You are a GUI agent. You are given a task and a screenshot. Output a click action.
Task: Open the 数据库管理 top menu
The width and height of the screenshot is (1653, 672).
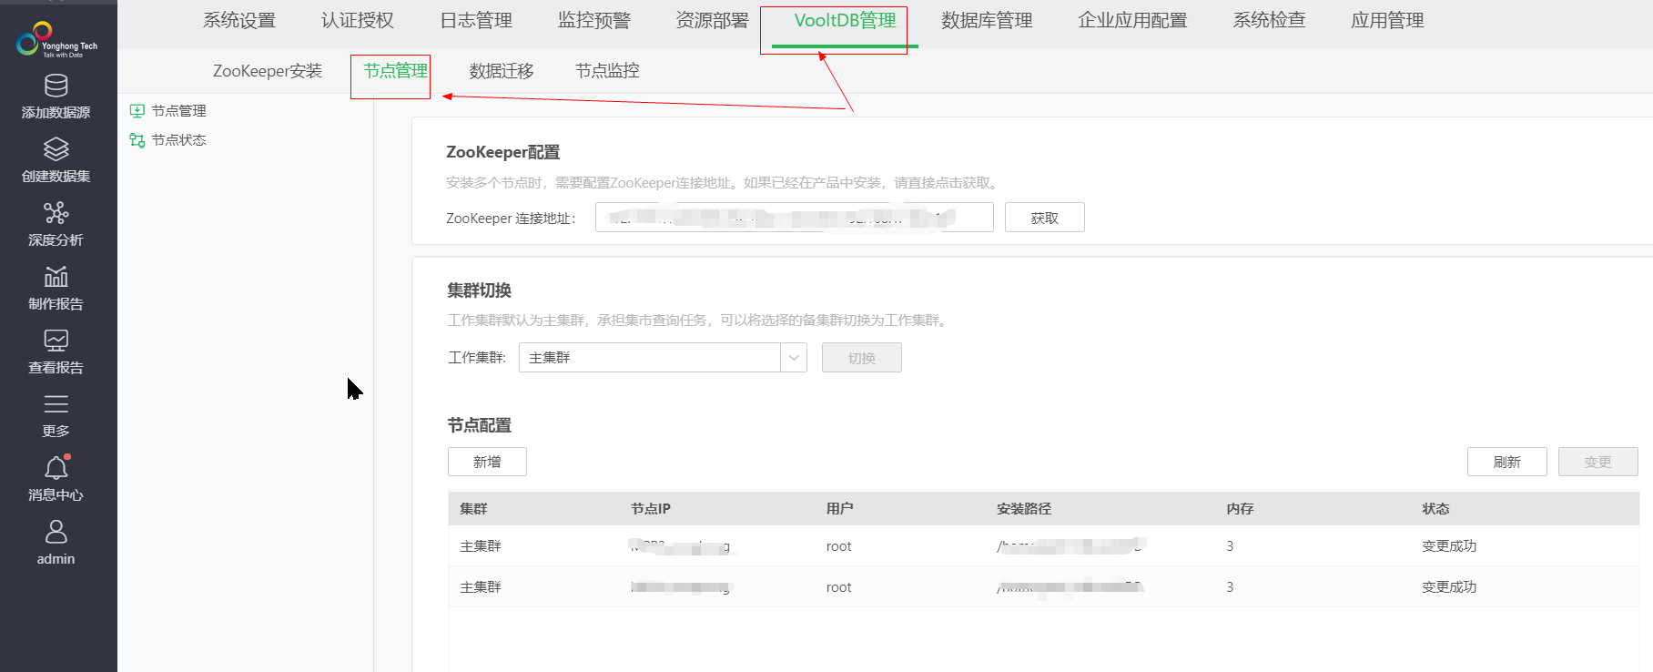pos(987,21)
